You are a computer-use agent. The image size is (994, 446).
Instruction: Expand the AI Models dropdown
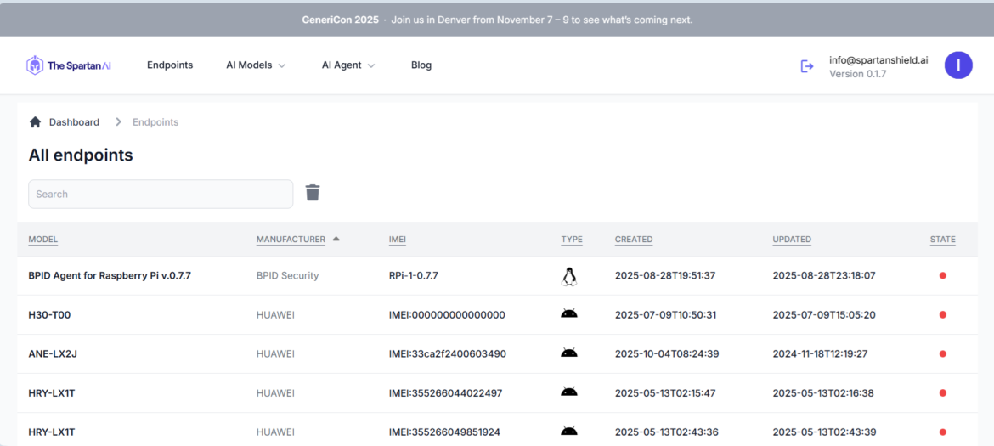click(256, 65)
